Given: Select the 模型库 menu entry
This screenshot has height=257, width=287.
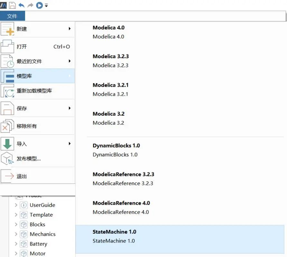Looking at the screenshot, I should click(37, 76).
